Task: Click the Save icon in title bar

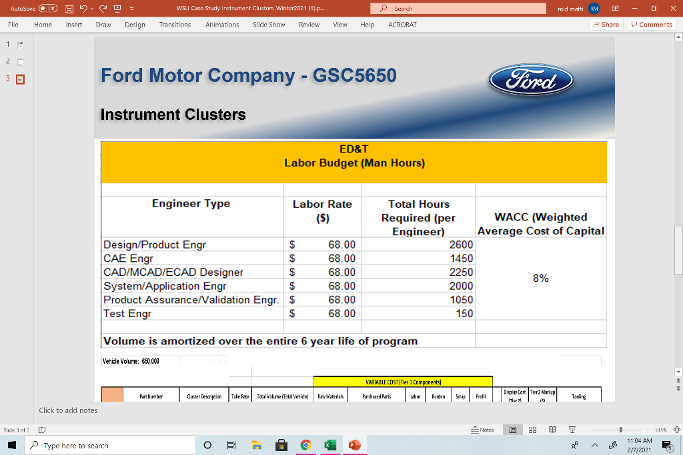Action: pyautogui.click(x=69, y=8)
